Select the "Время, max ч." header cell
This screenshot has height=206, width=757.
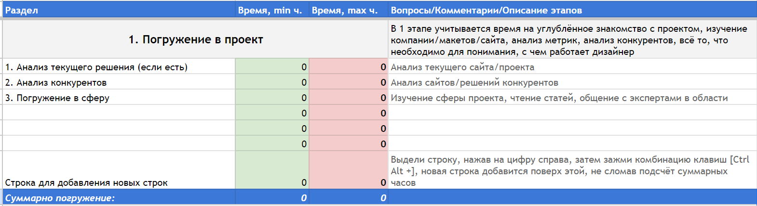348,10
